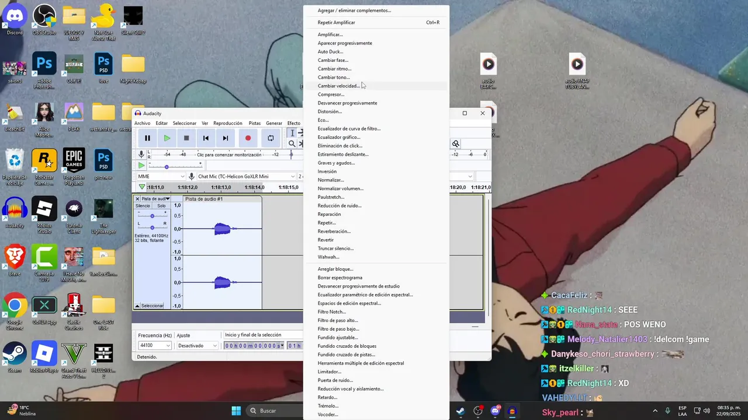Open the Generar menu
This screenshot has width=748, height=420.
(x=274, y=123)
